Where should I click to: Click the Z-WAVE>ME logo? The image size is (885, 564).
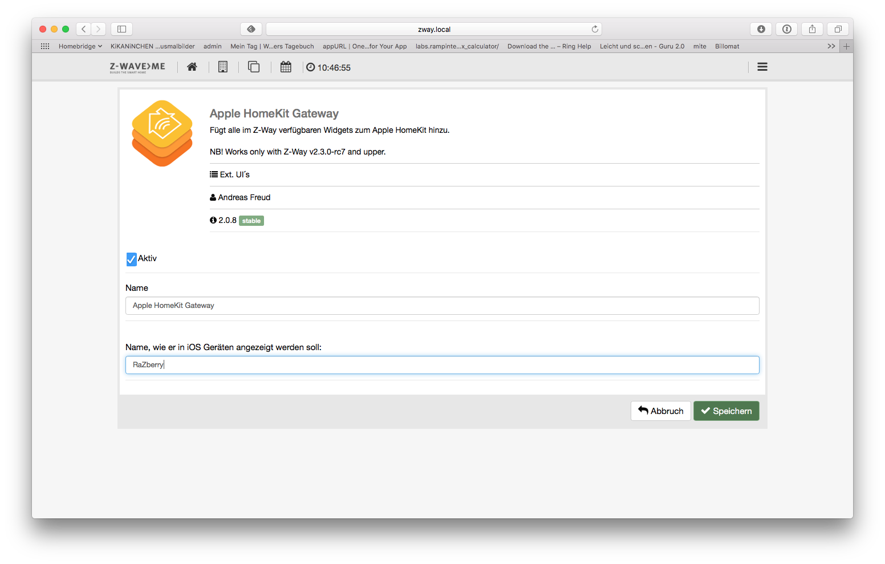(x=137, y=67)
